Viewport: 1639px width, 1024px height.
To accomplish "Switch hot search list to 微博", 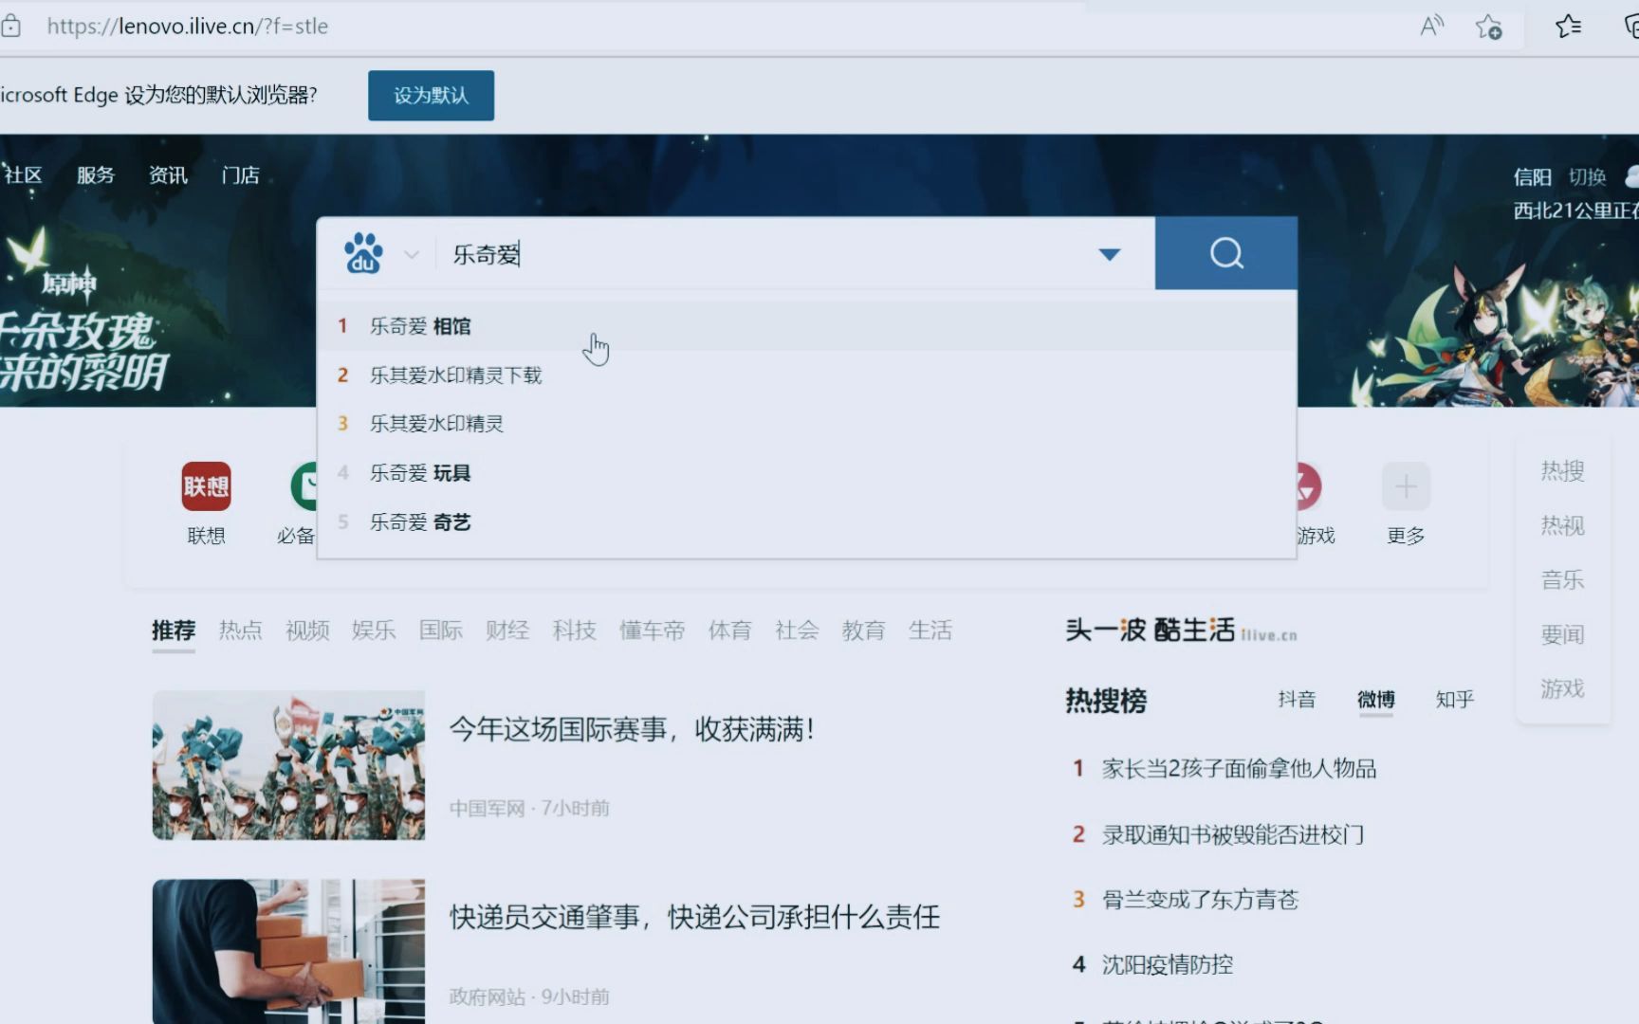I will (1376, 700).
